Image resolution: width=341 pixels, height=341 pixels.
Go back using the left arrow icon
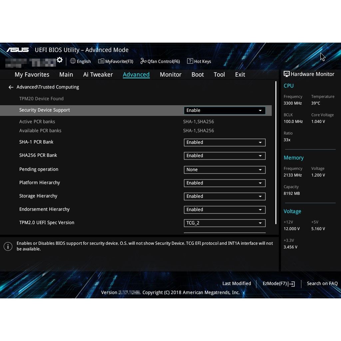coord(11,87)
